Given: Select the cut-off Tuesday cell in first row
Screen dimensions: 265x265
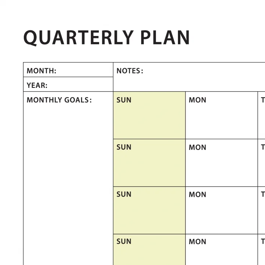Looking at the screenshot, I should (x=262, y=117).
